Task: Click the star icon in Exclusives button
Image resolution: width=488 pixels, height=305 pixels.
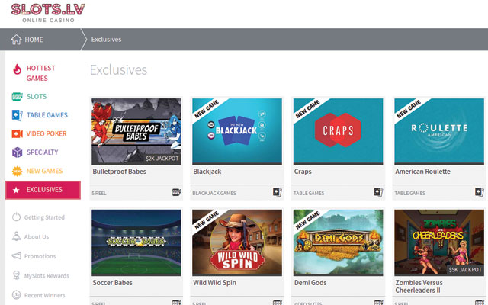Action: click(x=16, y=190)
